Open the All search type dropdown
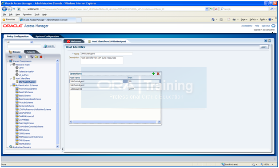 [20, 42]
